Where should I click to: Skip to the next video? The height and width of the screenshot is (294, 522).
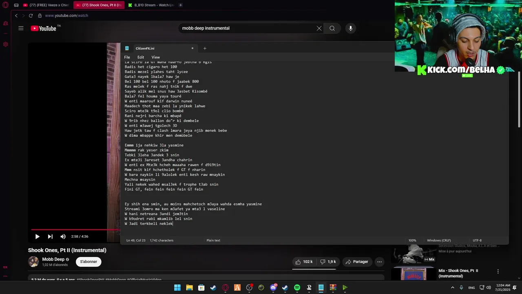[x=50, y=236]
